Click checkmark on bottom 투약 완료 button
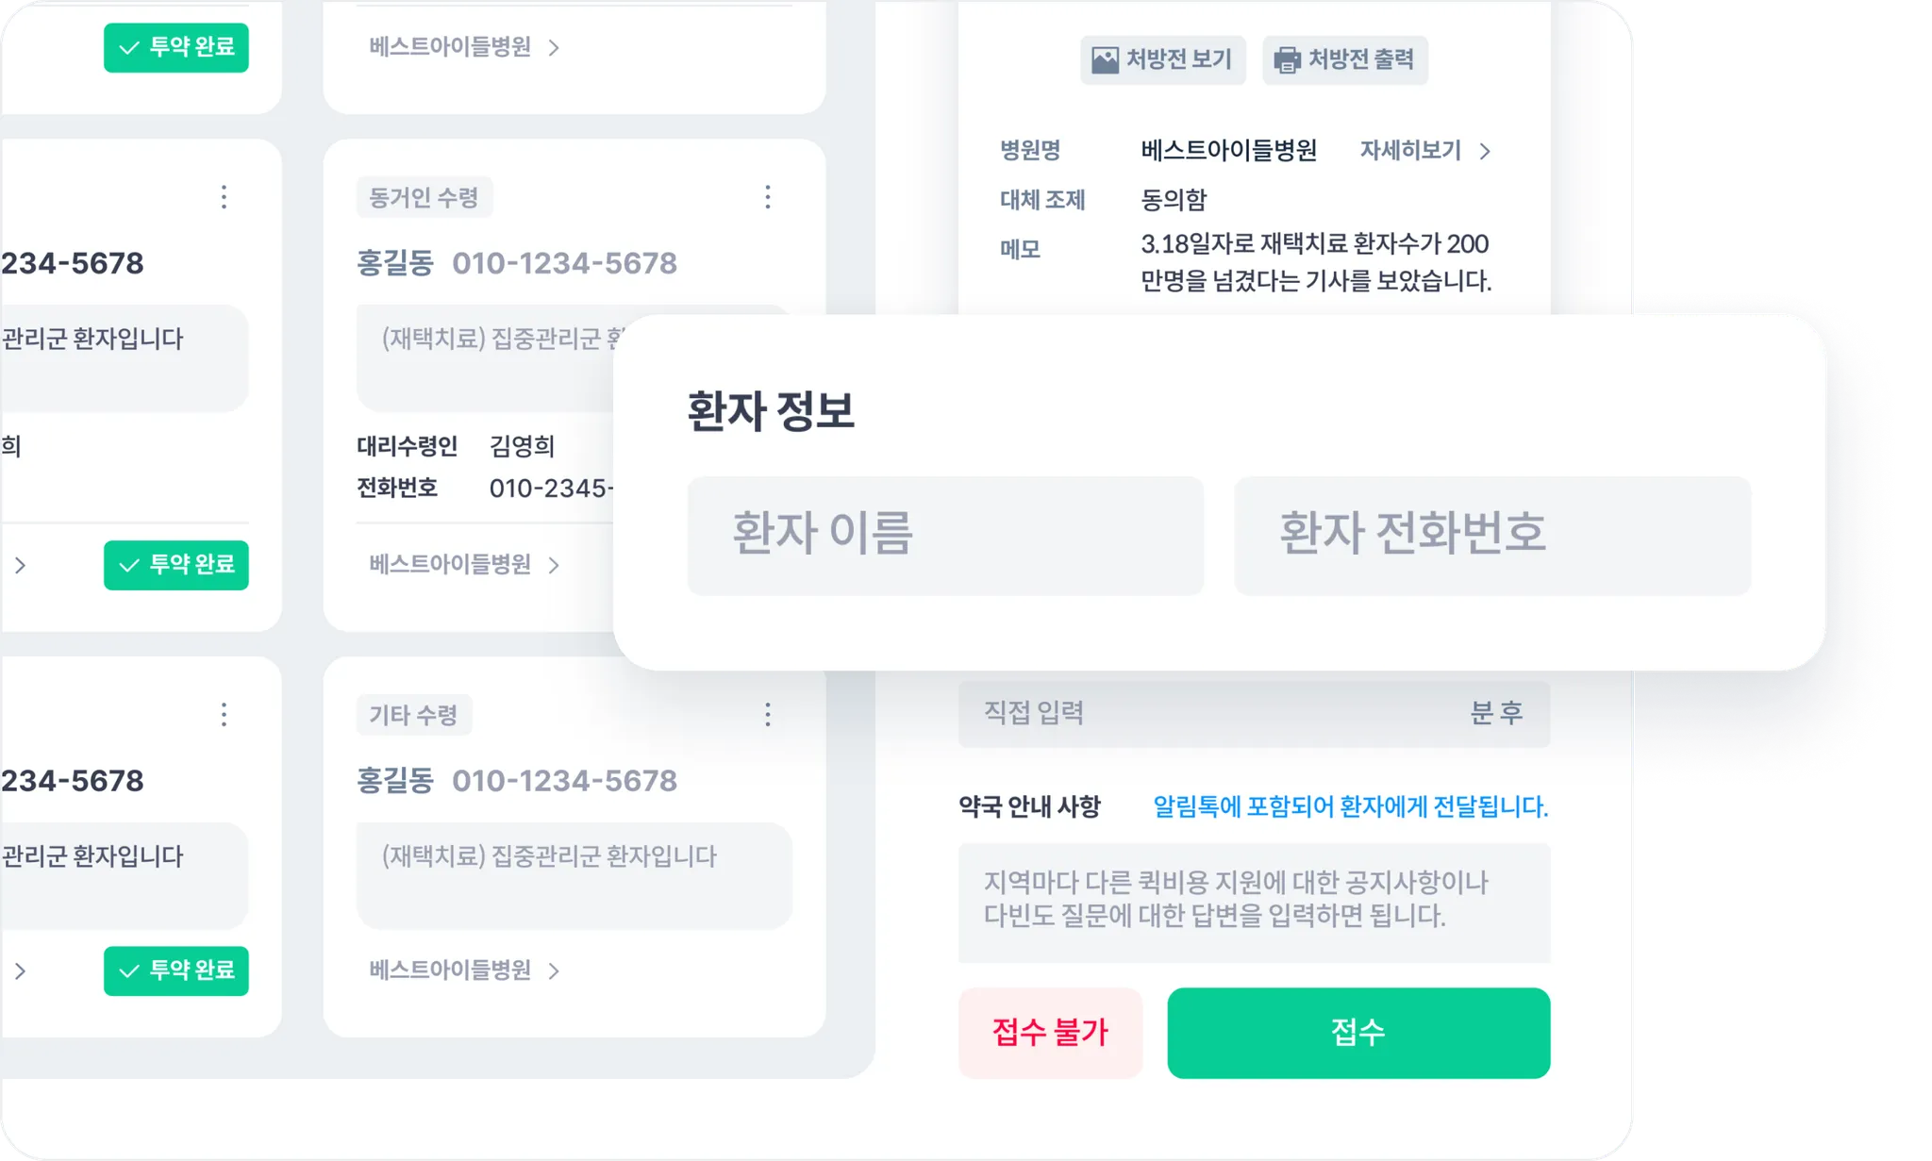Viewport: 1932px width, 1161px height. pos(129,970)
